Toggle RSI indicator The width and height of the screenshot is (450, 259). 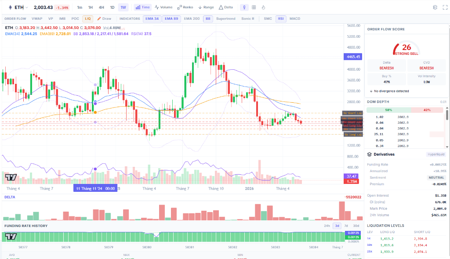[x=281, y=18]
